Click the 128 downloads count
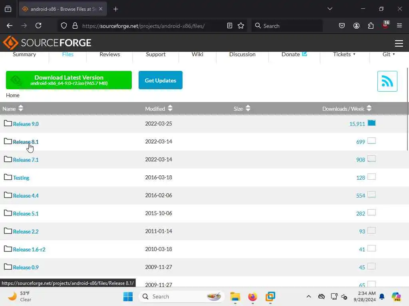Image resolution: width=409 pixels, height=306 pixels. tap(361, 178)
